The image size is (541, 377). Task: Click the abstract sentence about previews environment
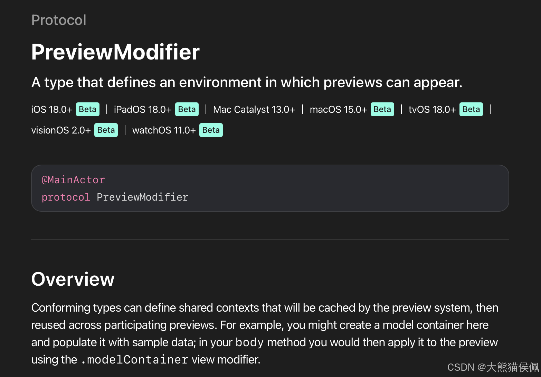[x=247, y=82]
